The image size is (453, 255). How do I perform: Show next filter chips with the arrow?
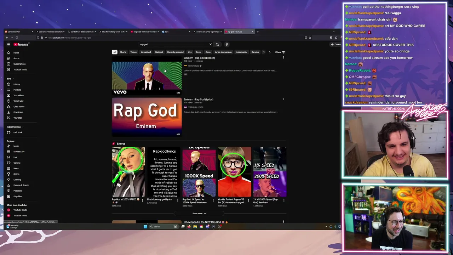click(x=270, y=52)
